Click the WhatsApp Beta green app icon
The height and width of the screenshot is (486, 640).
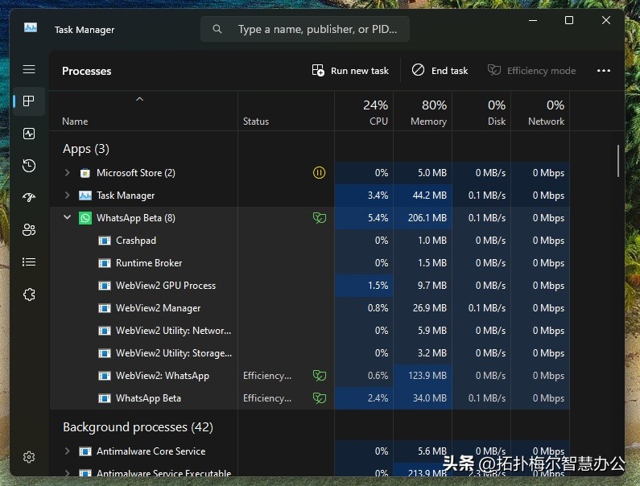click(85, 218)
